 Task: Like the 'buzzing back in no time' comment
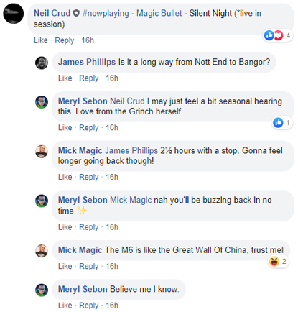65,227
